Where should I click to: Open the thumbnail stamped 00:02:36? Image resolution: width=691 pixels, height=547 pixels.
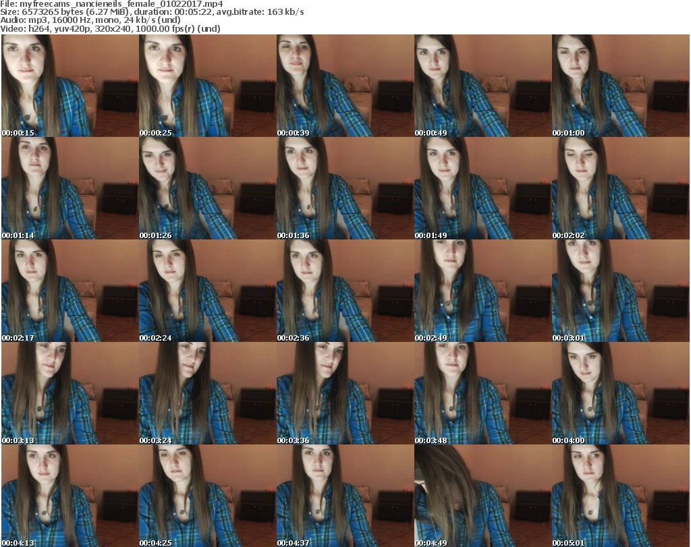pyautogui.click(x=345, y=291)
